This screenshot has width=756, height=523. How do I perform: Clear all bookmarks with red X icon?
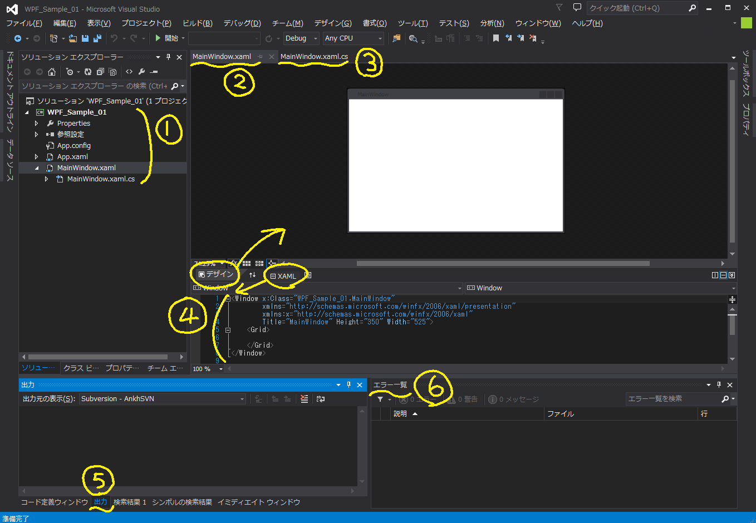[x=533, y=38]
